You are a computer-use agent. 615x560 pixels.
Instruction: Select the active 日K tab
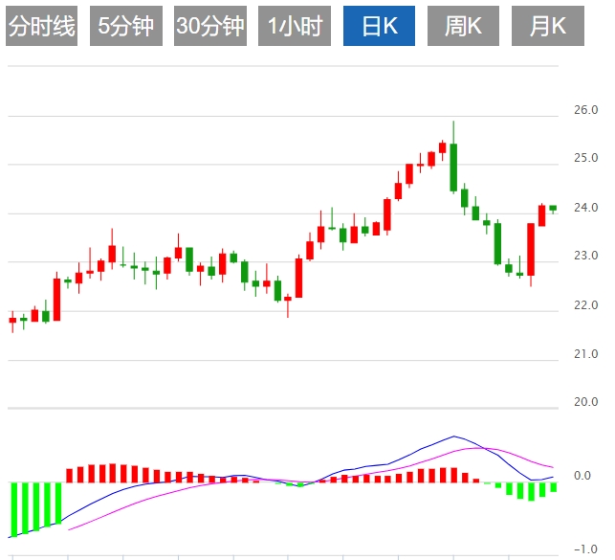(x=379, y=27)
